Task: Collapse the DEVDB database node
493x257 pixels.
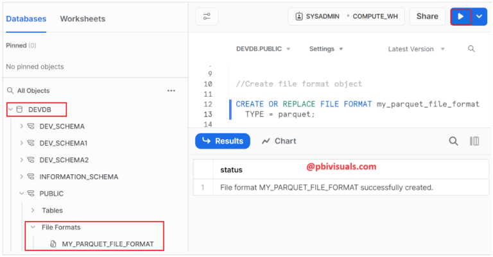Action: click(x=11, y=110)
